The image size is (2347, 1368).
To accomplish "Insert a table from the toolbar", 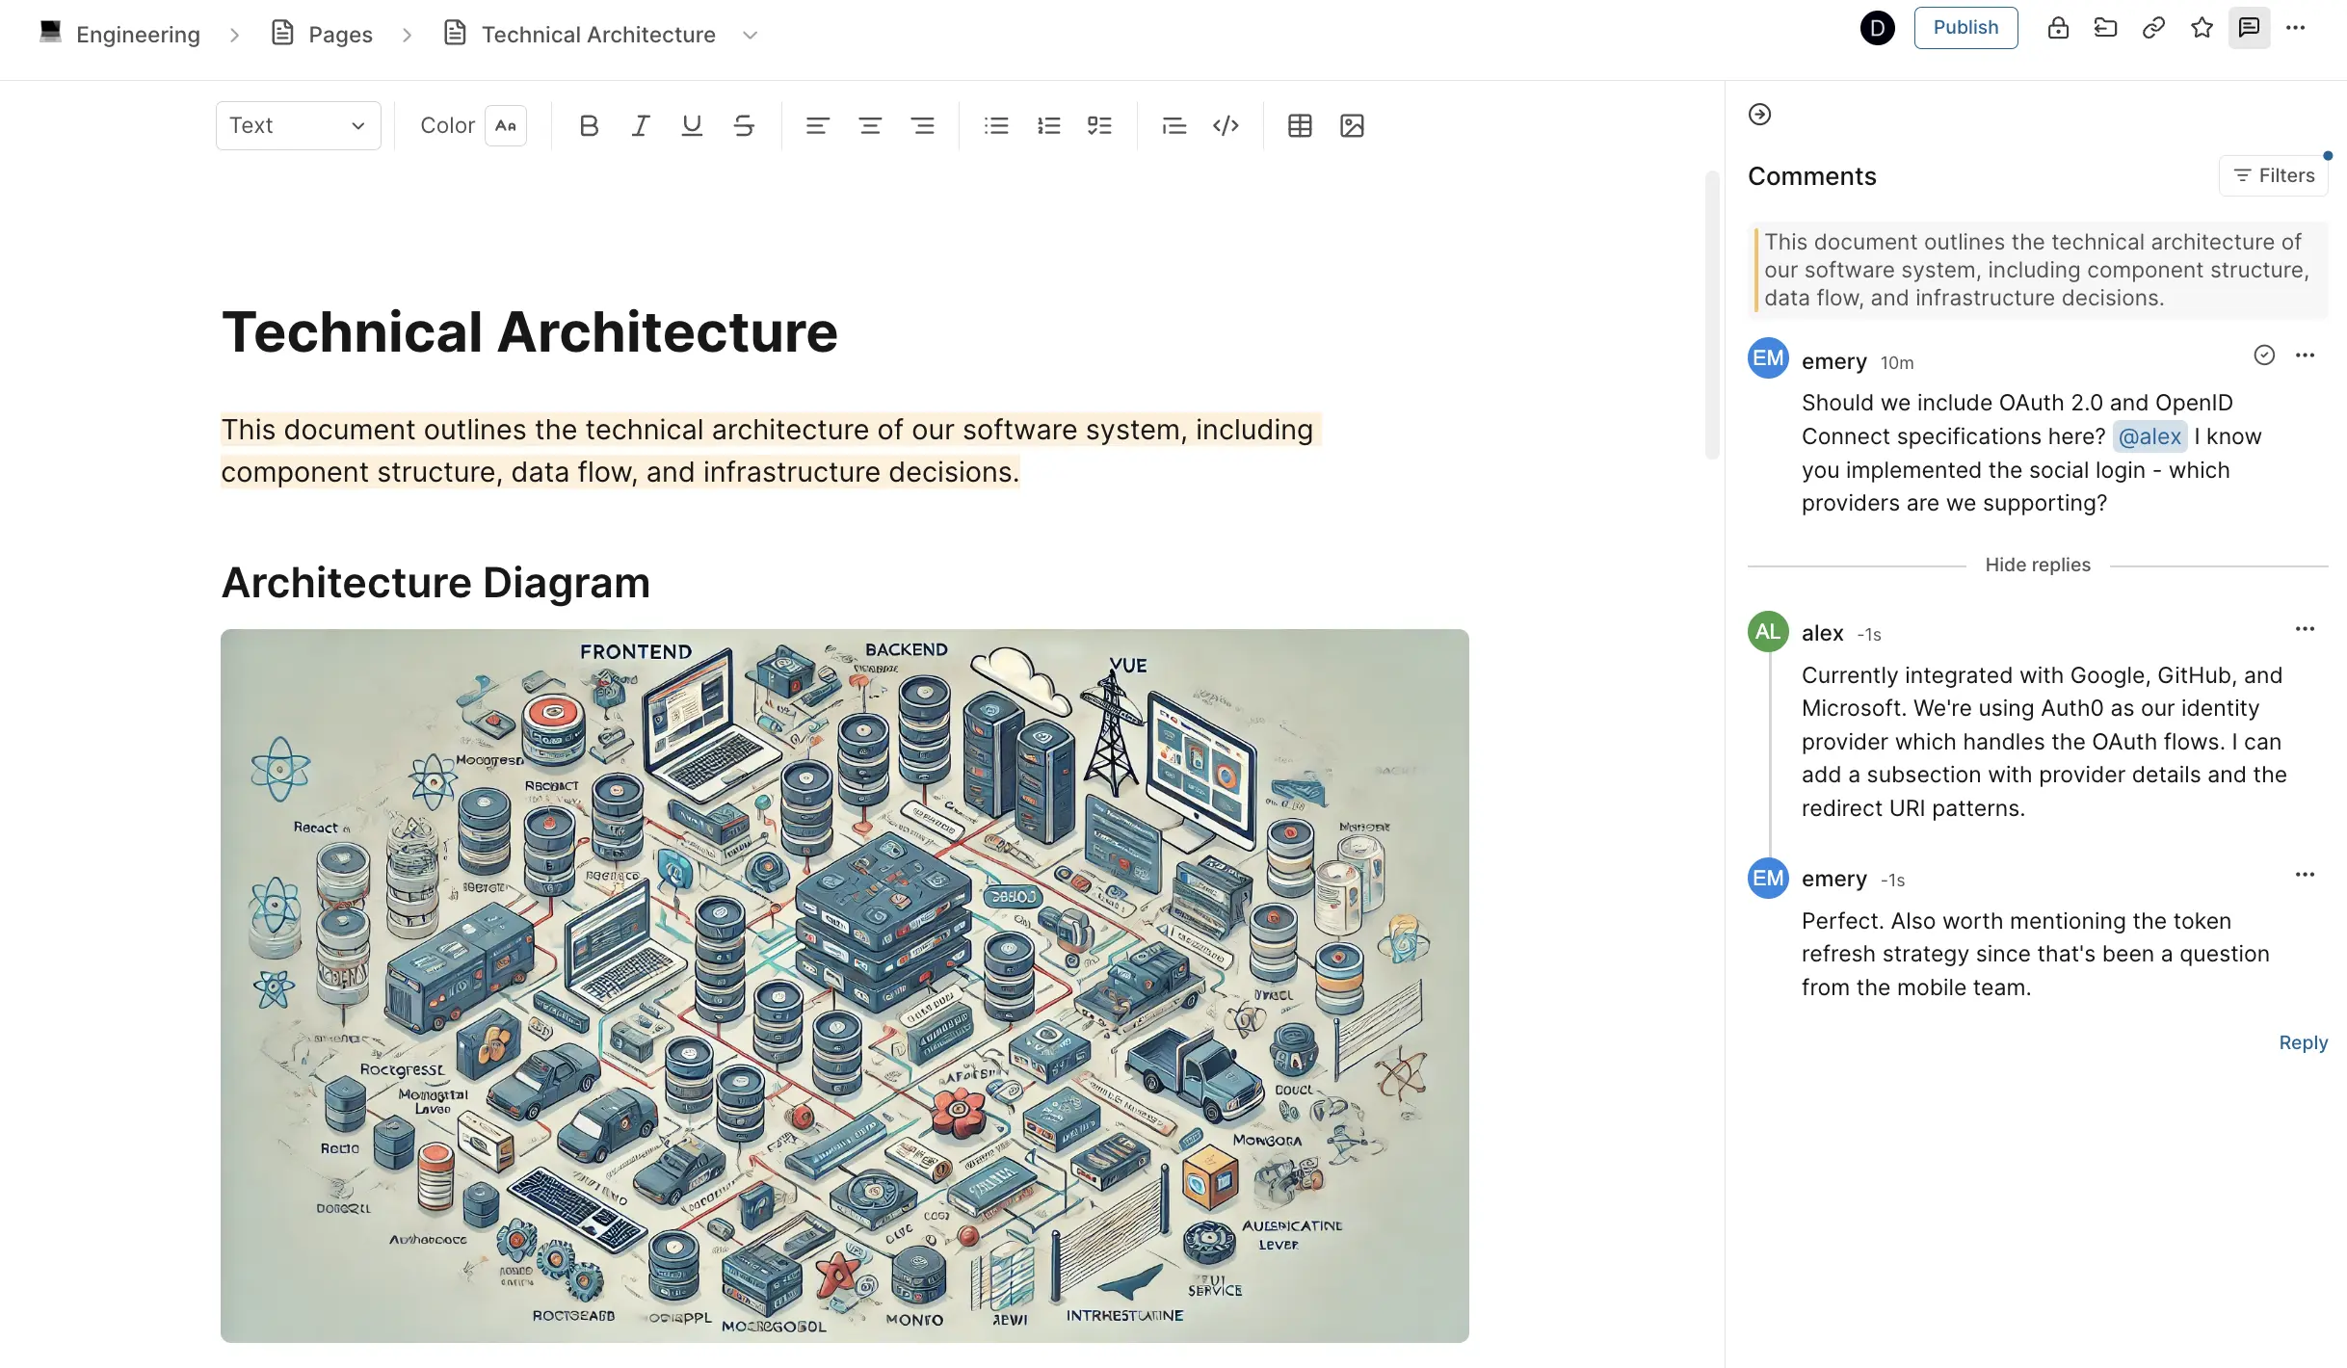I will pyautogui.click(x=1300, y=125).
